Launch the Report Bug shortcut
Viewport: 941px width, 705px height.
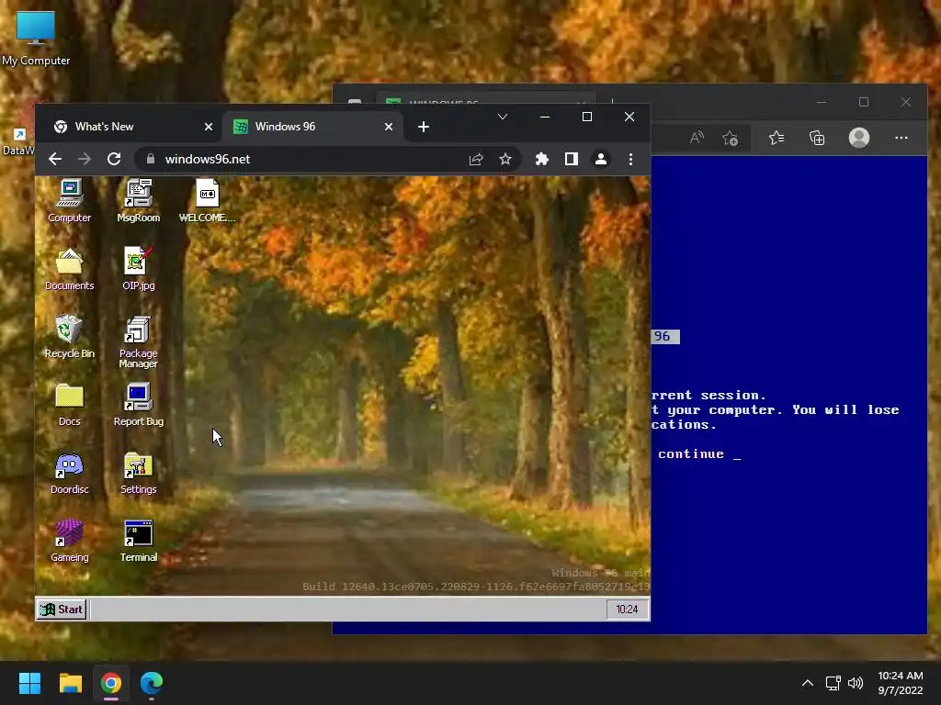(x=139, y=405)
